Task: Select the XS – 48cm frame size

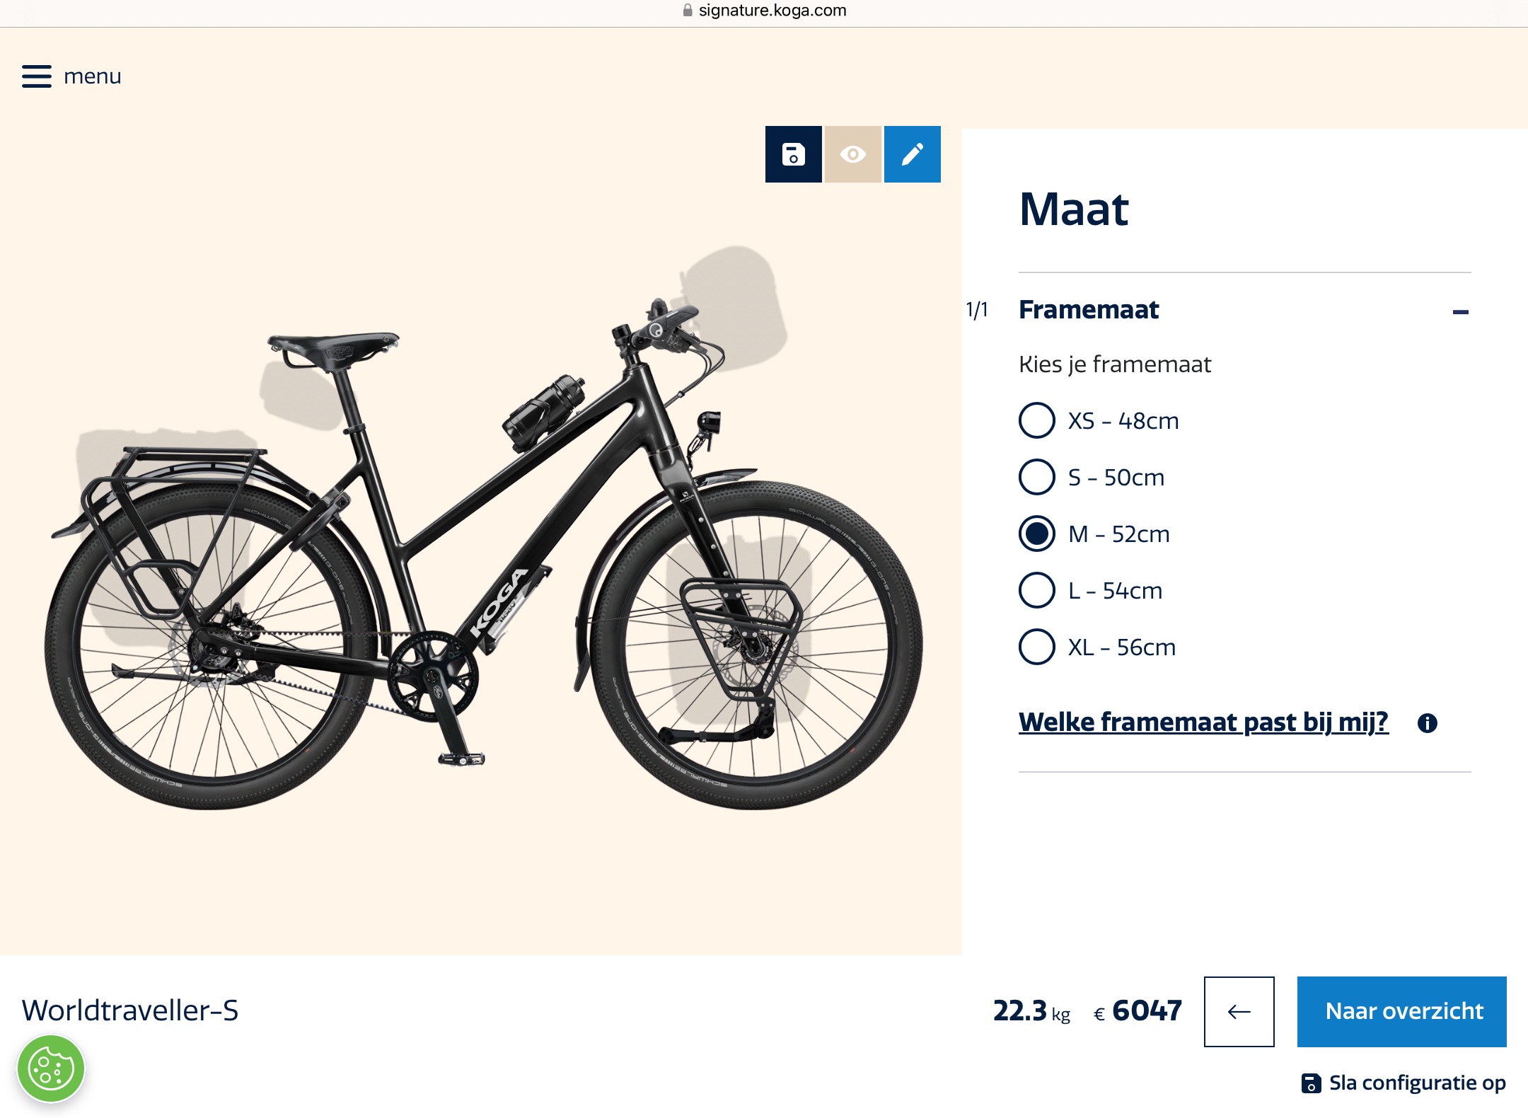Action: (x=1037, y=420)
